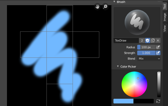Click the Brush panel drag grip dots
Screen dimensions: 168x106
coord(159,2)
